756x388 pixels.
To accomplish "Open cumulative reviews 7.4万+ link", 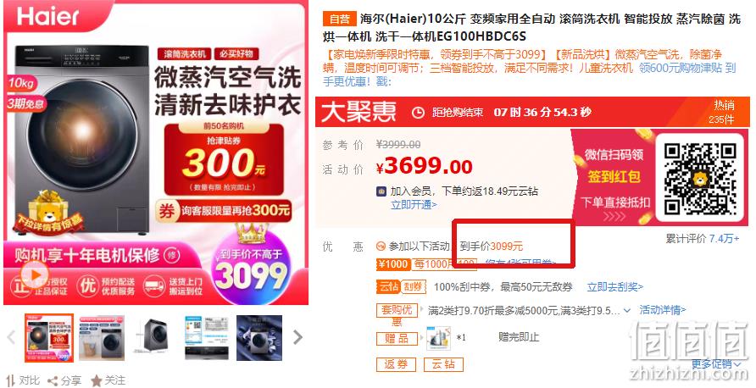I will pyautogui.click(x=724, y=239).
